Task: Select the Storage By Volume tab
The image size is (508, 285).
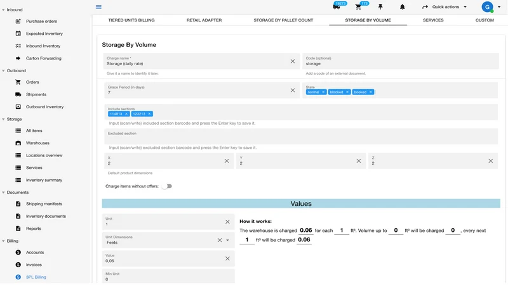Action: pos(368,20)
